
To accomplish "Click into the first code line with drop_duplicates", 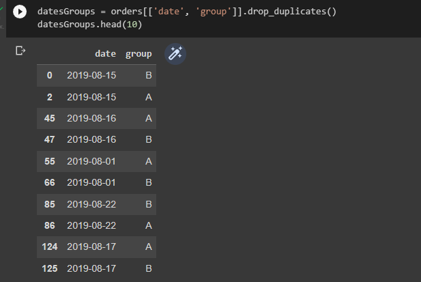I will pyautogui.click(x=187, y=12).
